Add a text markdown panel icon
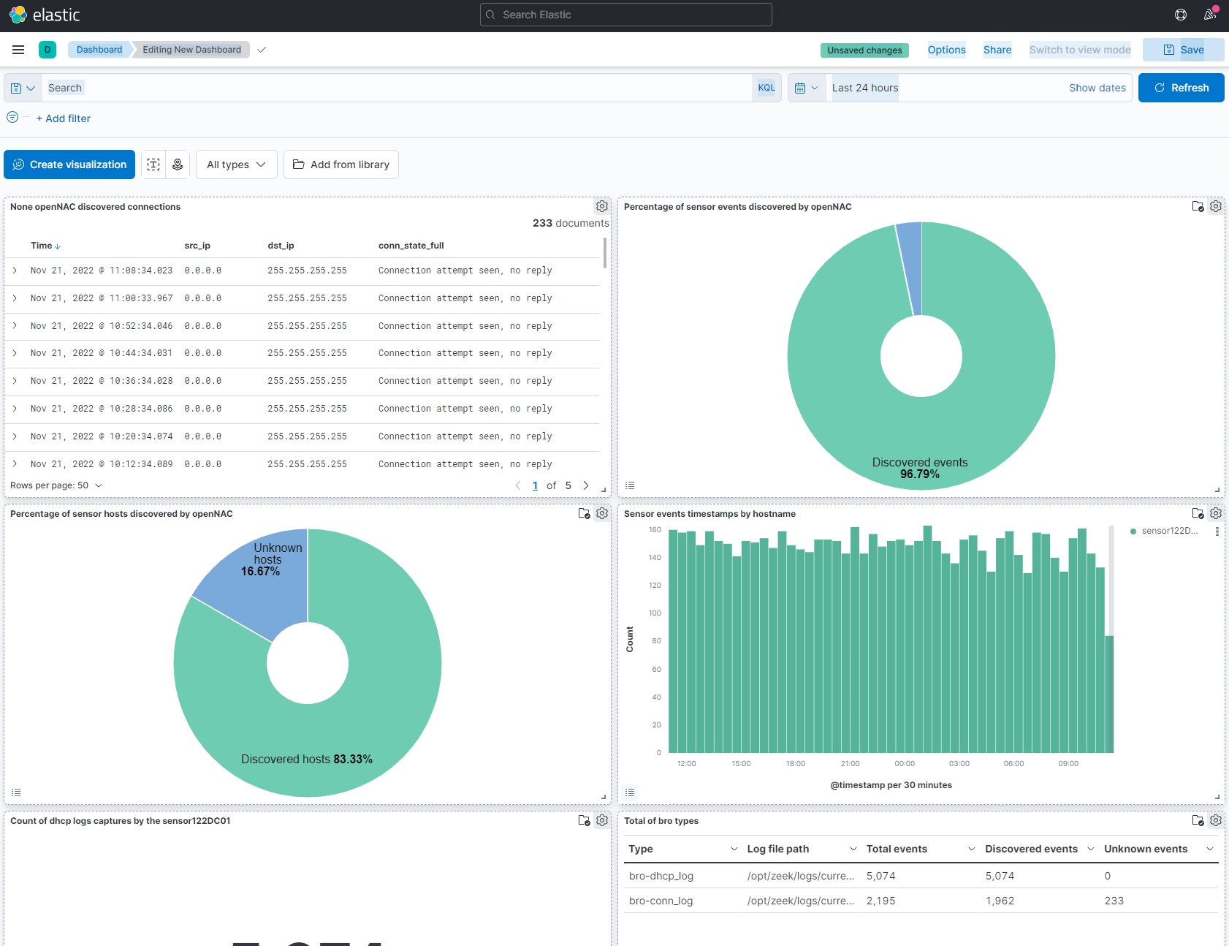The height and width of the screenshot is (946, 1229). [153, 164]
